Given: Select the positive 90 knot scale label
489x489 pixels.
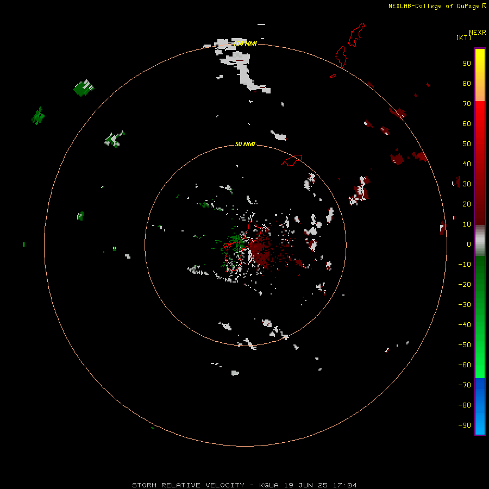Looking at the screenshot, I should [x=467, y=64].
